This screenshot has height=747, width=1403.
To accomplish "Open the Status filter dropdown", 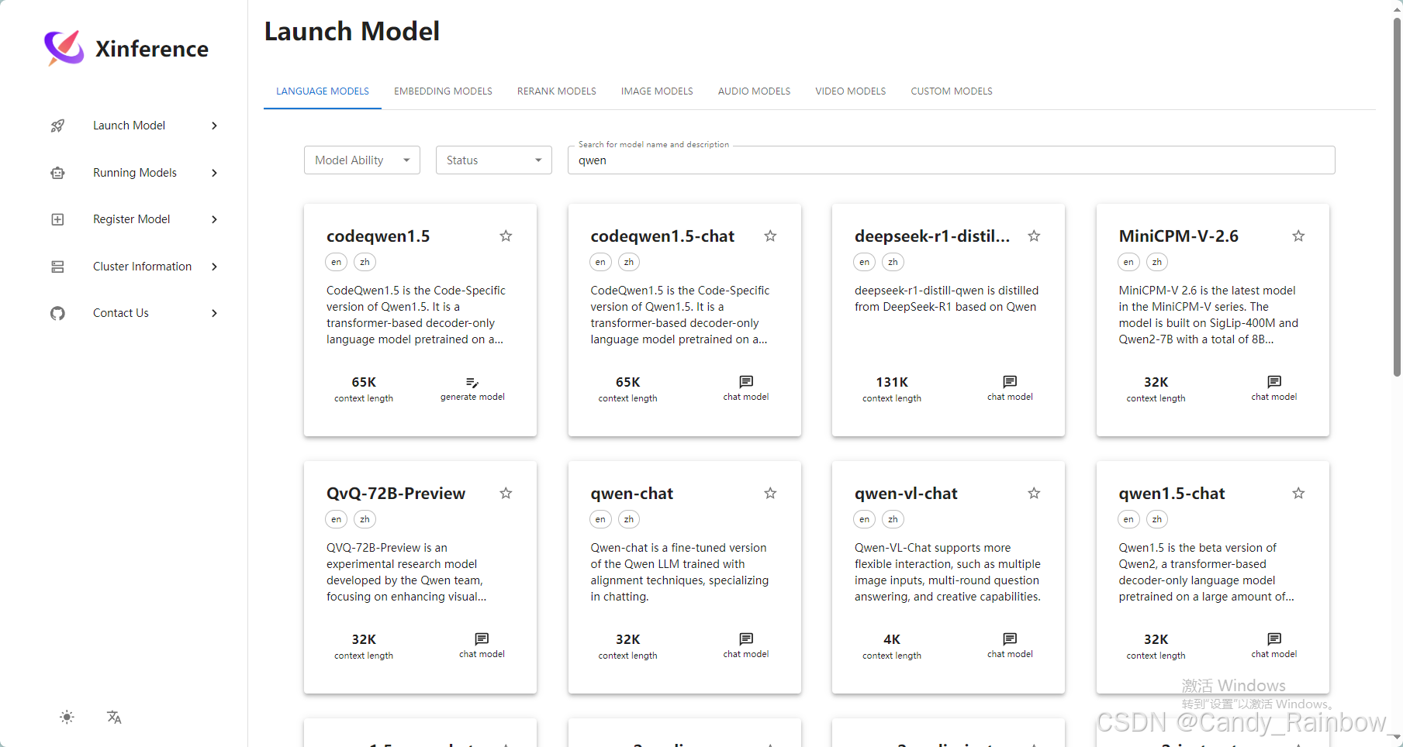I will tap(494, 160).
